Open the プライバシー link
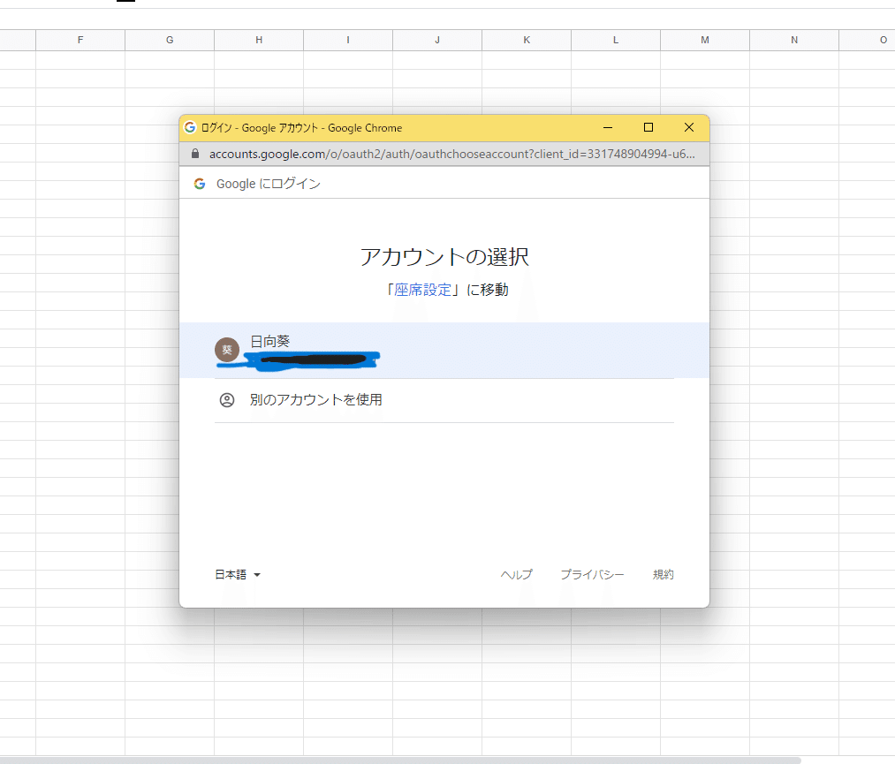 (592, 575)
